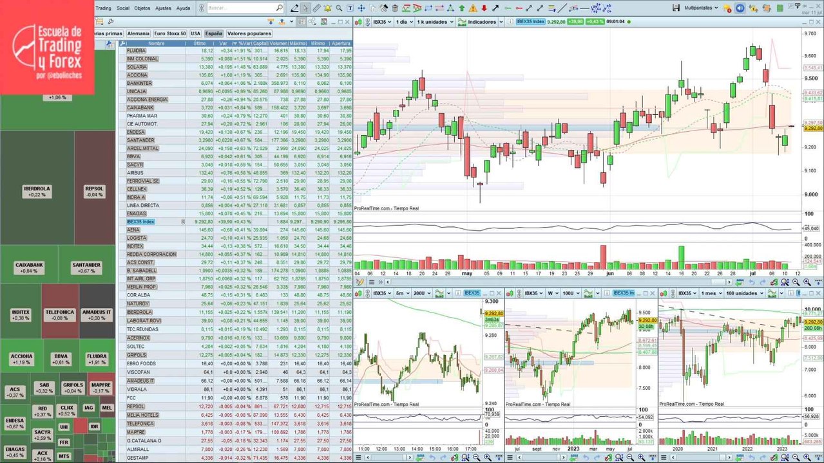This screenshot has width=824, height=463.
Task: Click the search magnifier in Buscar field
Action: (279, 8)
